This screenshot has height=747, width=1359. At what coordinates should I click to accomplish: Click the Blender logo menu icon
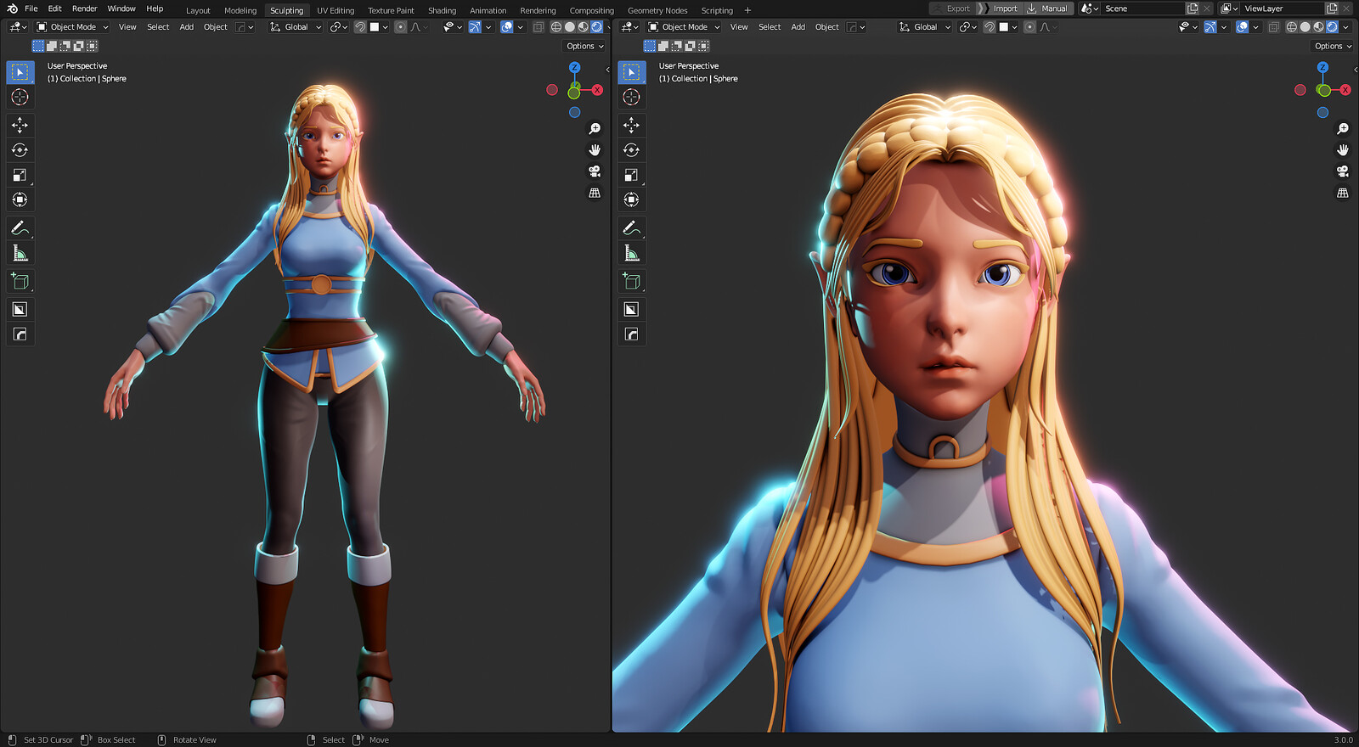tap(12, 8)
